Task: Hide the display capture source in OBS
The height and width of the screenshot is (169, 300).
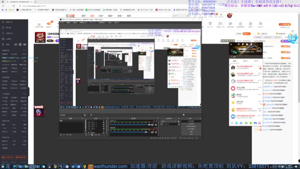Action: [103, 133]
